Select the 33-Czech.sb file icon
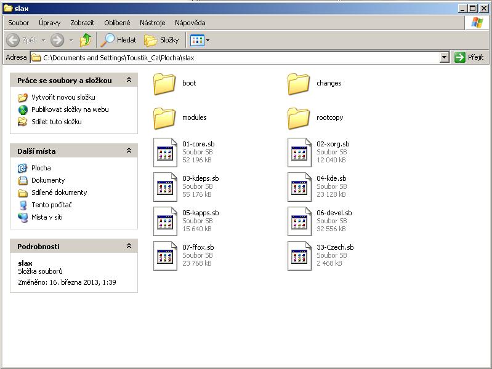The width and height of the screenshot is (492, 369). 299,256
